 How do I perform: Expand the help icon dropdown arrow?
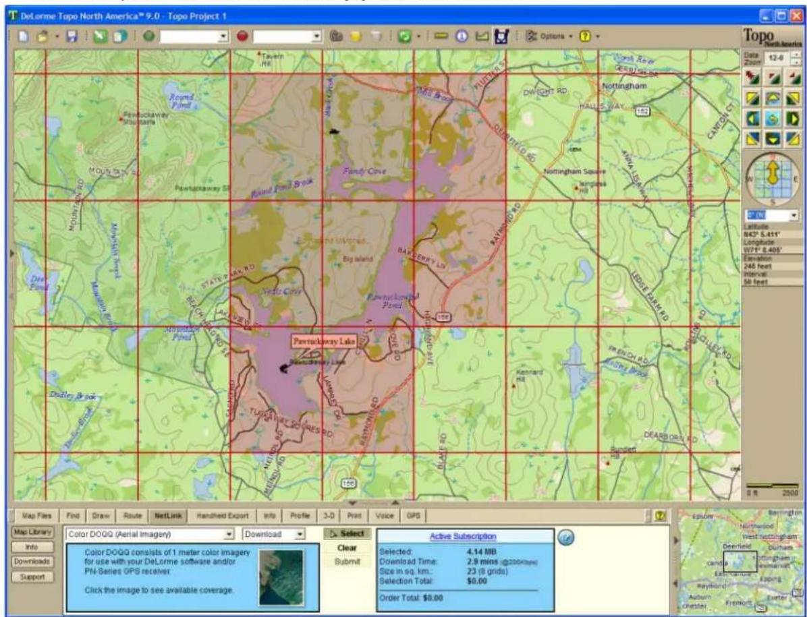597,37
